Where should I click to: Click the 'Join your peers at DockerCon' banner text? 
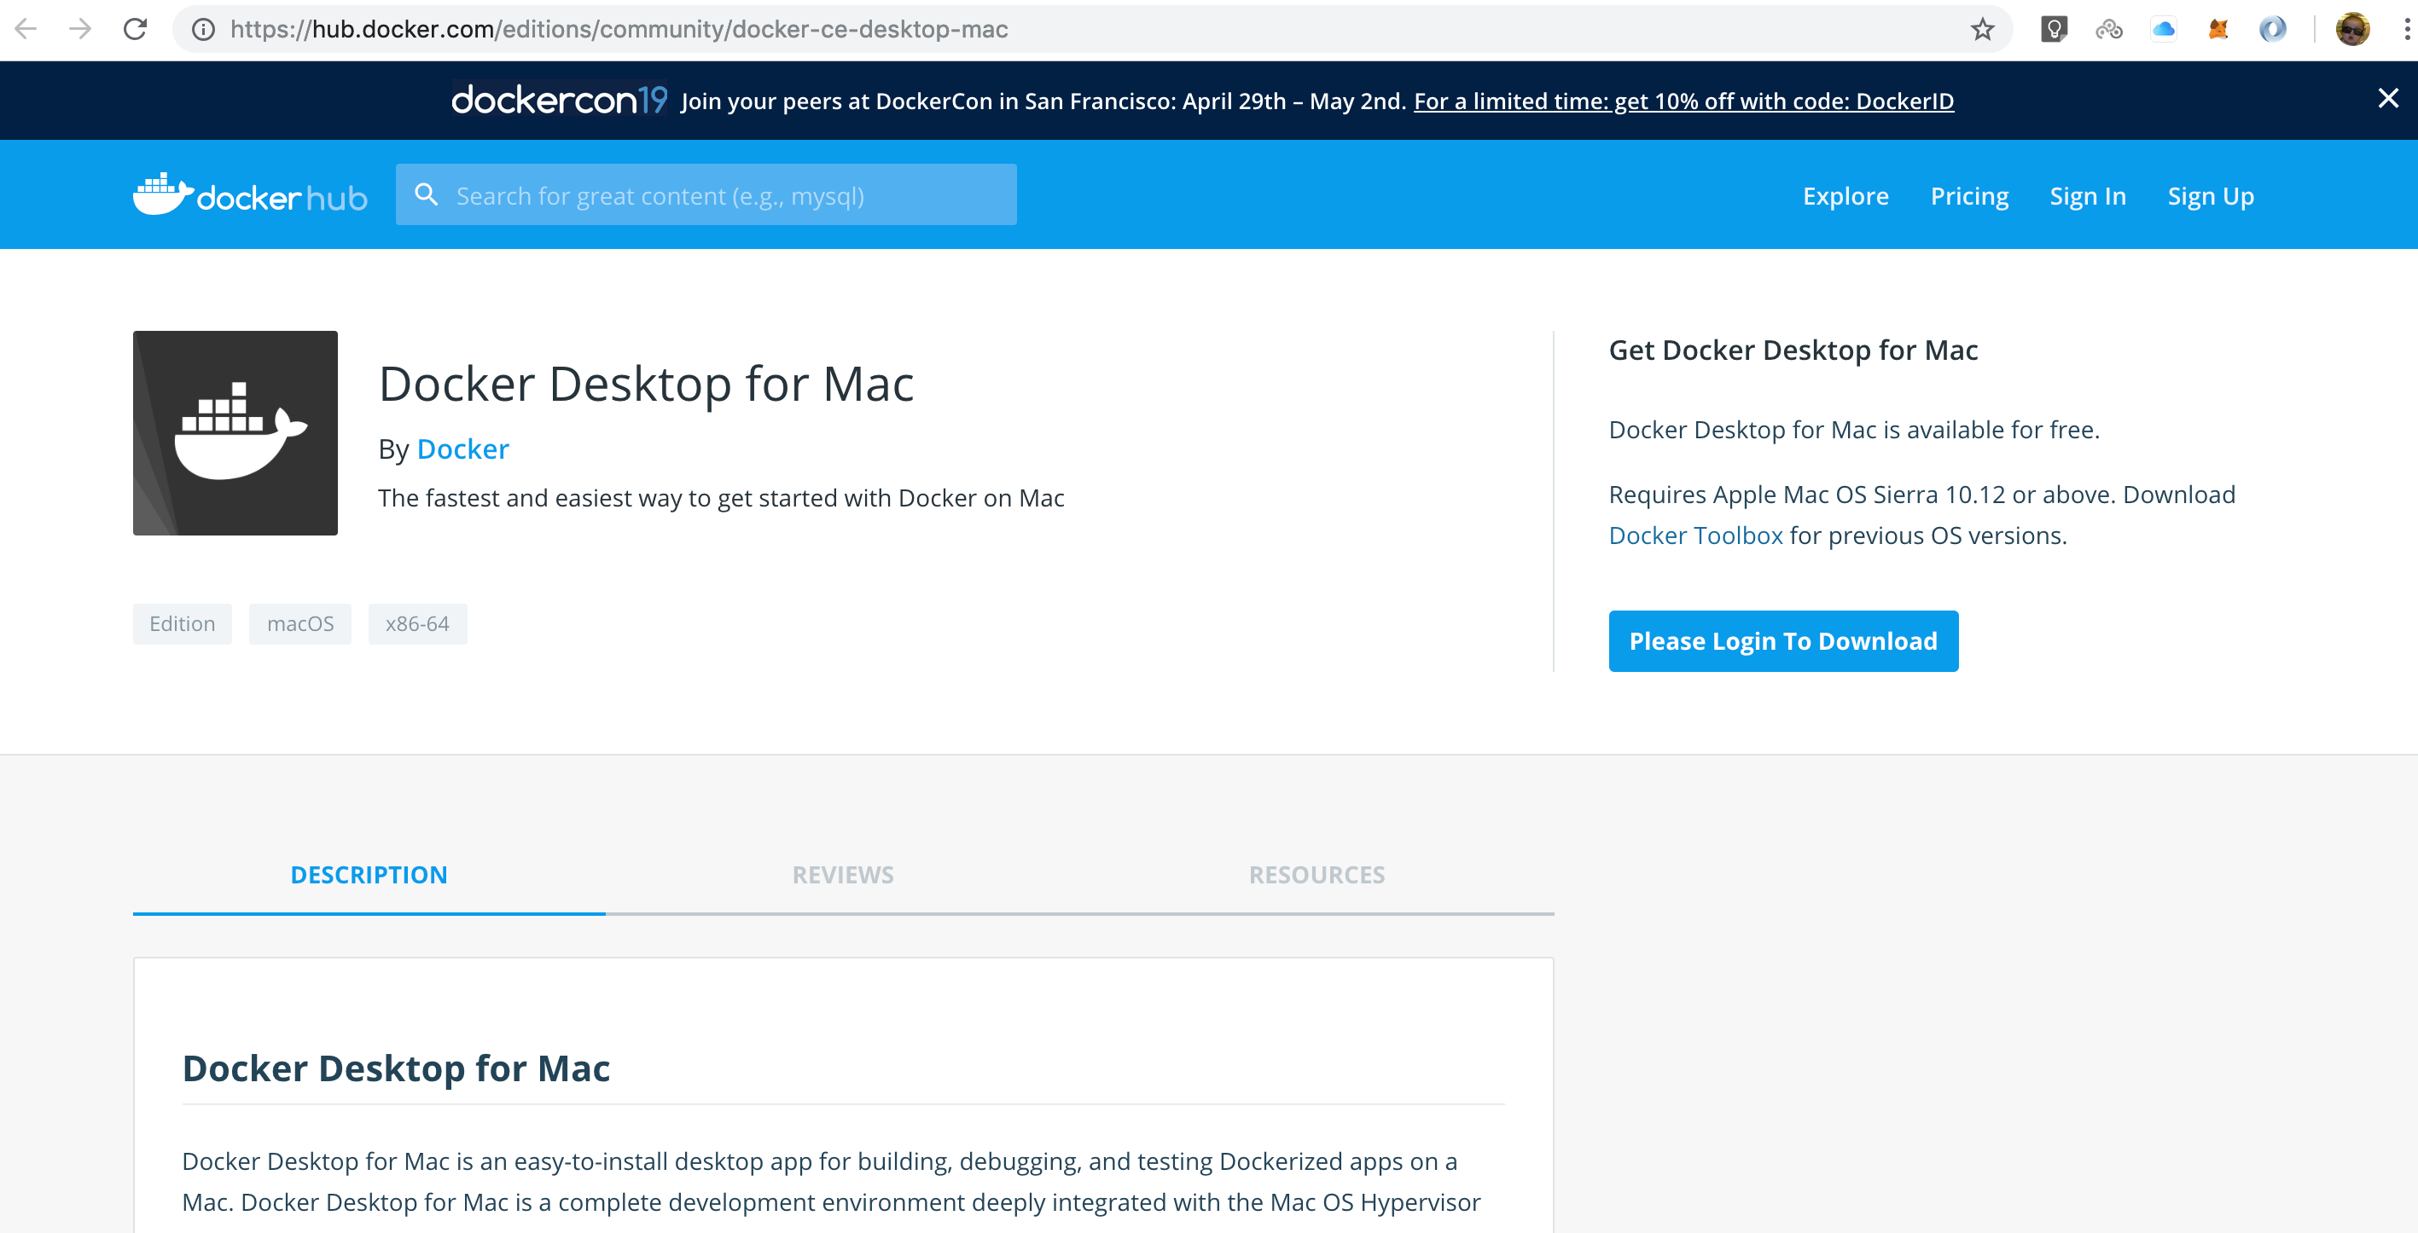pyautogui.click(x=1043, y=101)
